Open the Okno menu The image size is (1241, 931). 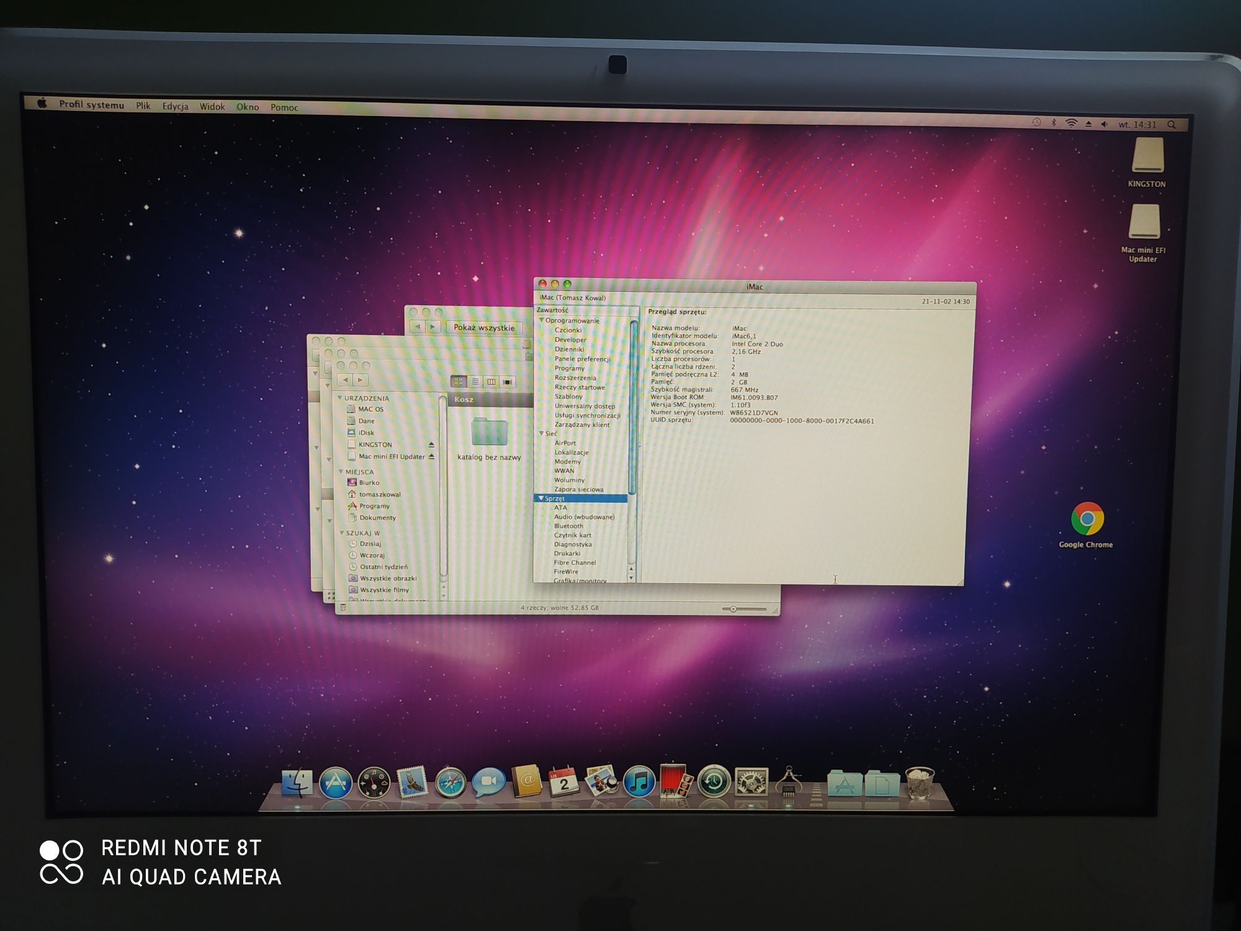coord(248,107)
